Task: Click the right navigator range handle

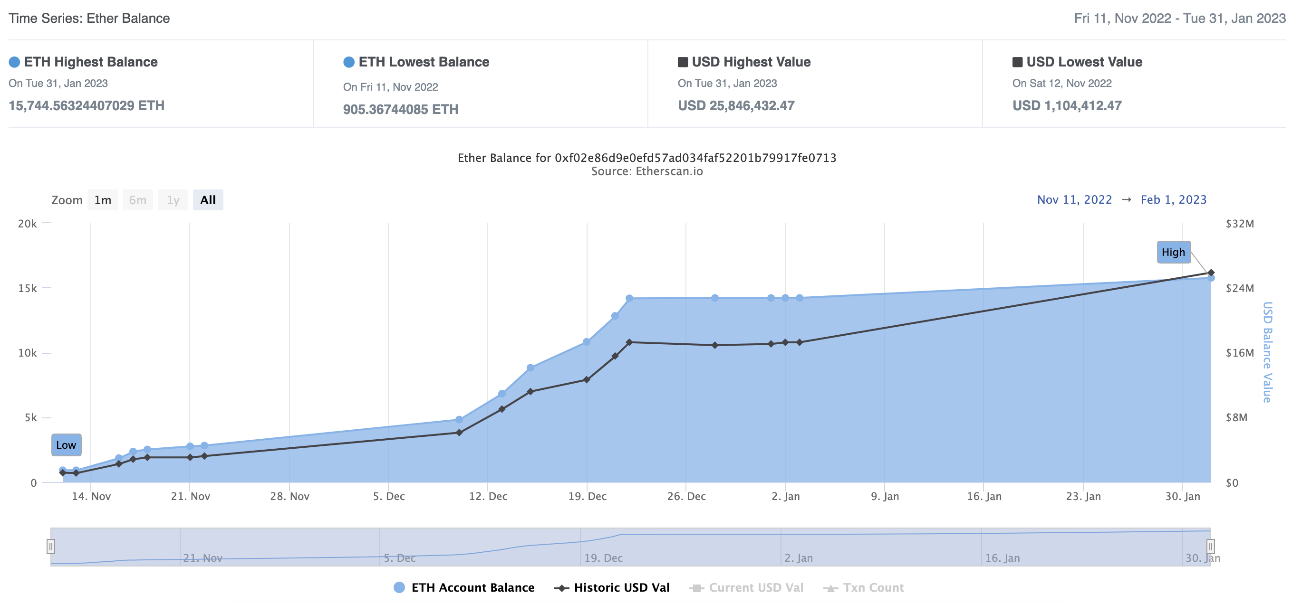Action: (x=1210, y=546)
